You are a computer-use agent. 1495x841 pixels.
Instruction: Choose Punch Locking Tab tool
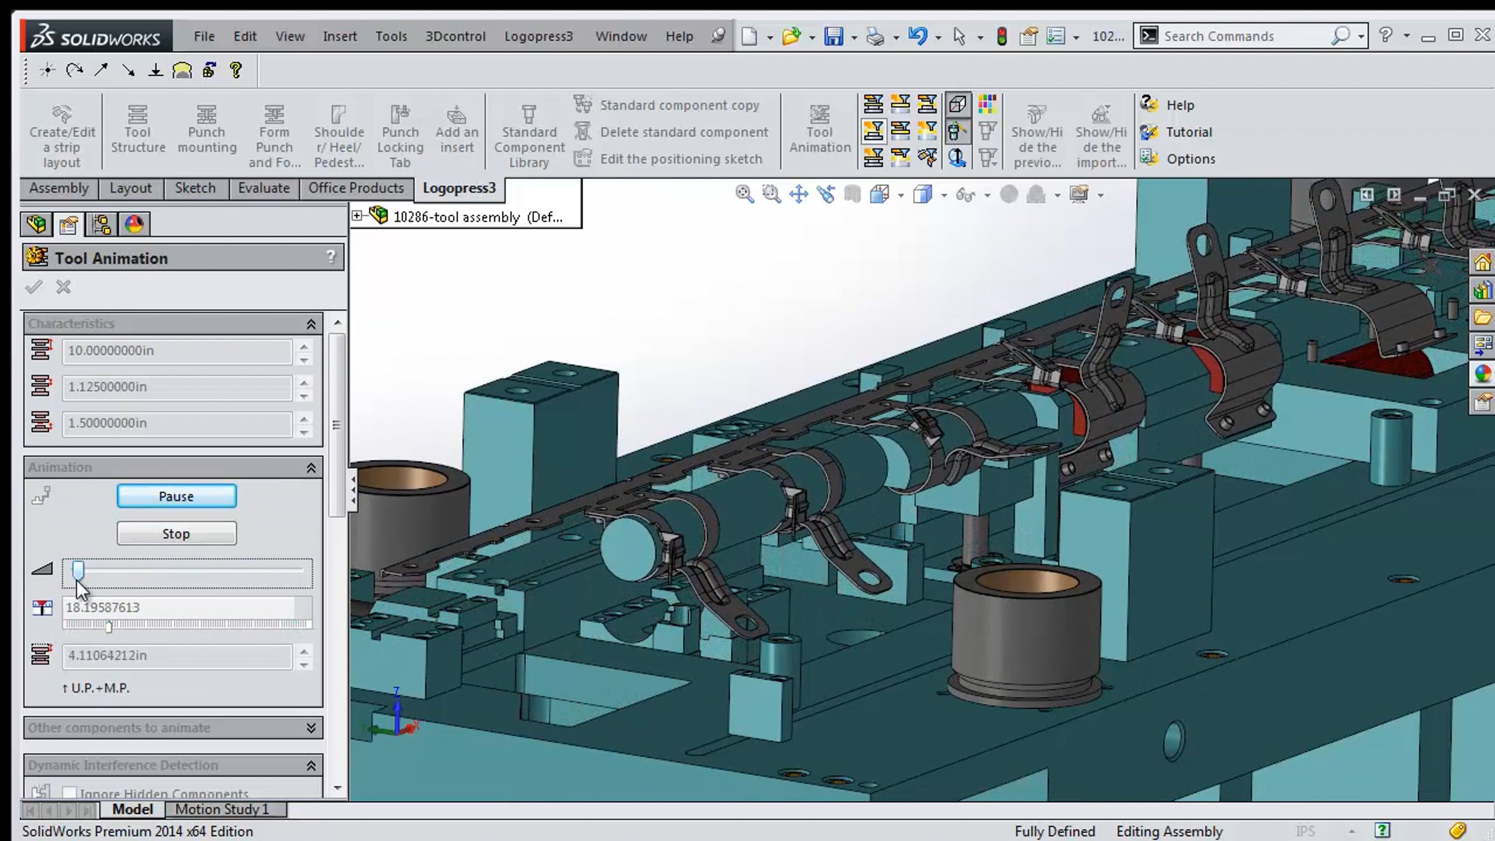pos(400,136)
